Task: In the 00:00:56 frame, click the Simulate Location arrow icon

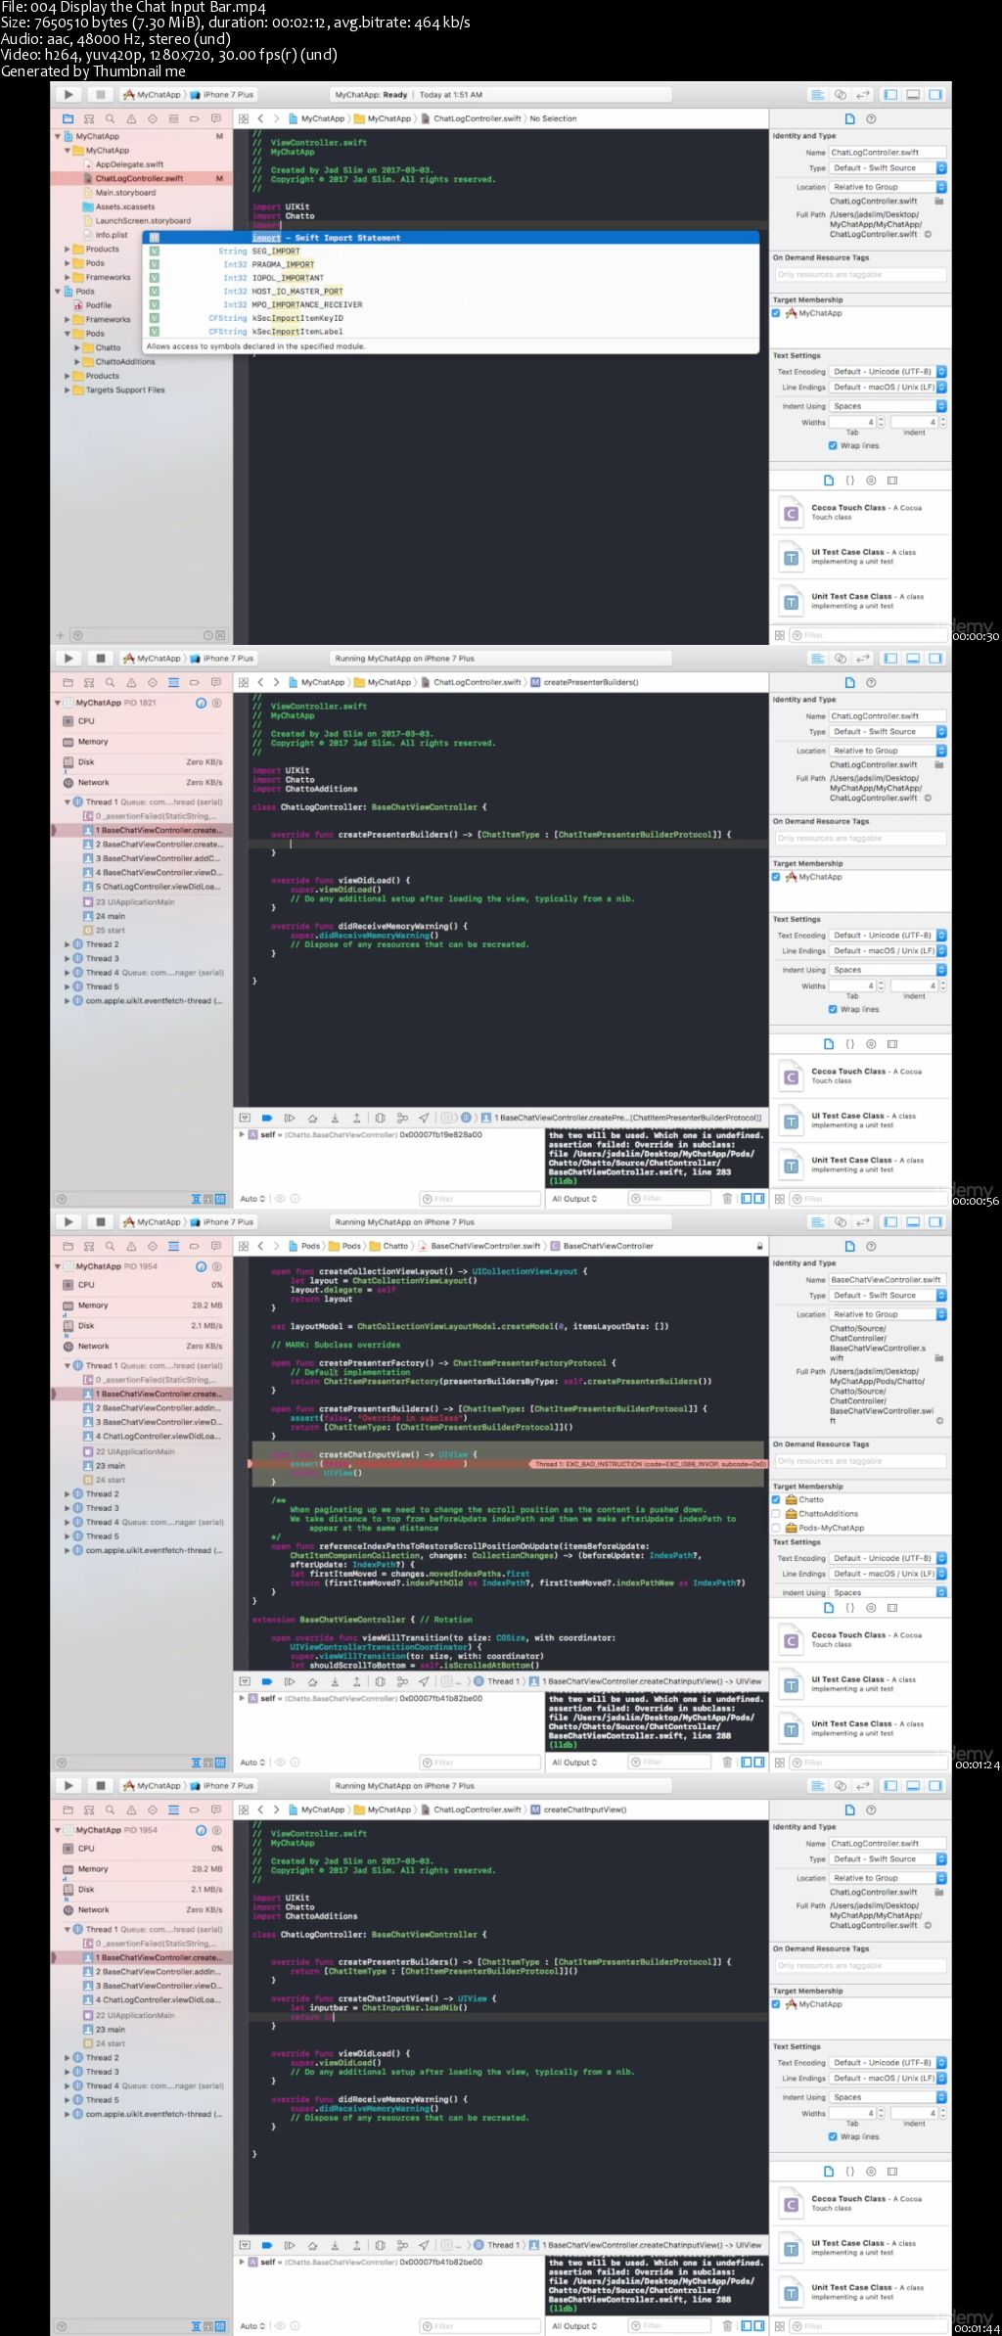Action: tap(424, 1118)
